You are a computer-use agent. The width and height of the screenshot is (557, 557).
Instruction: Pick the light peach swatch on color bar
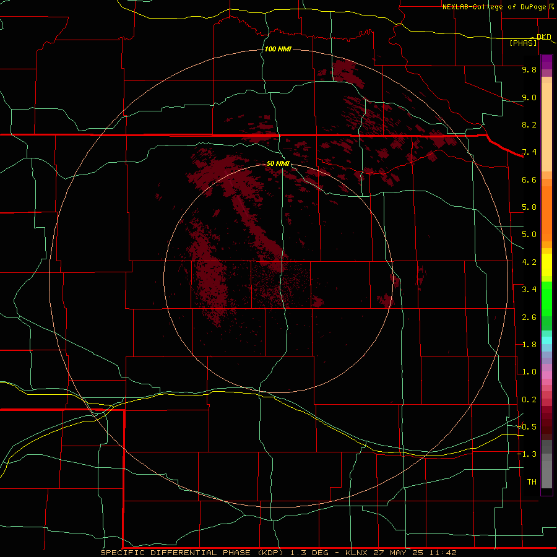(x=546, y=128)
